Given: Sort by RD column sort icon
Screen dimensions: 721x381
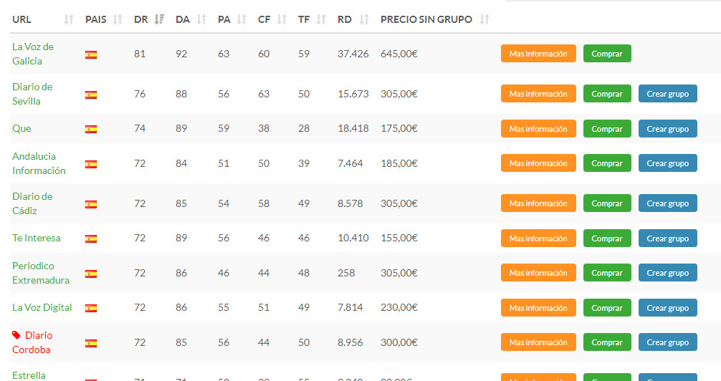Looking at the screenshot, I should (364, 19).
